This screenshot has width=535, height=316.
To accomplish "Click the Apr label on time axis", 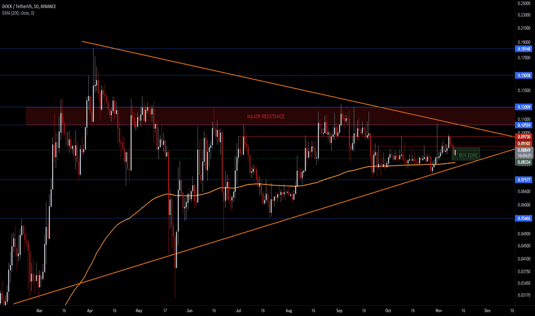I will coord(90,310).
